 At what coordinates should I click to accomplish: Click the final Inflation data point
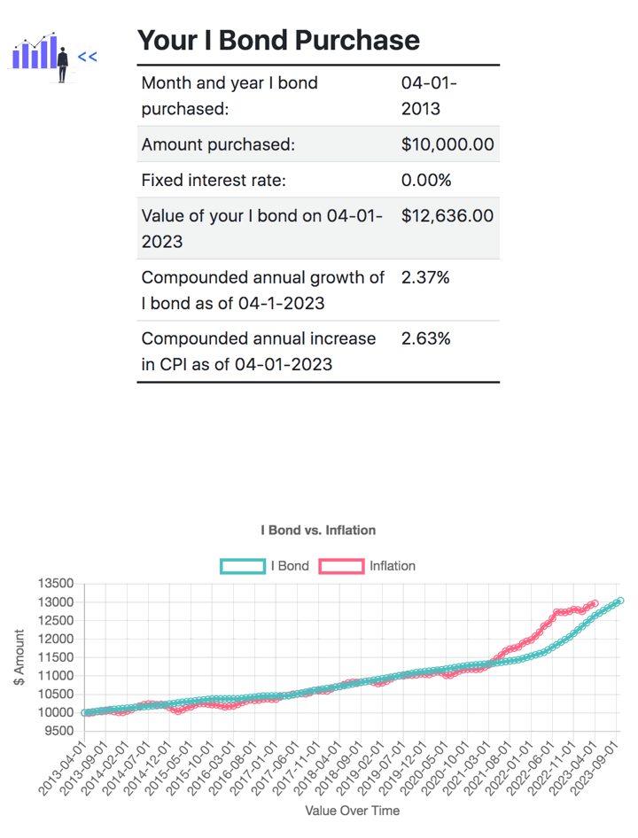point(594,604)
